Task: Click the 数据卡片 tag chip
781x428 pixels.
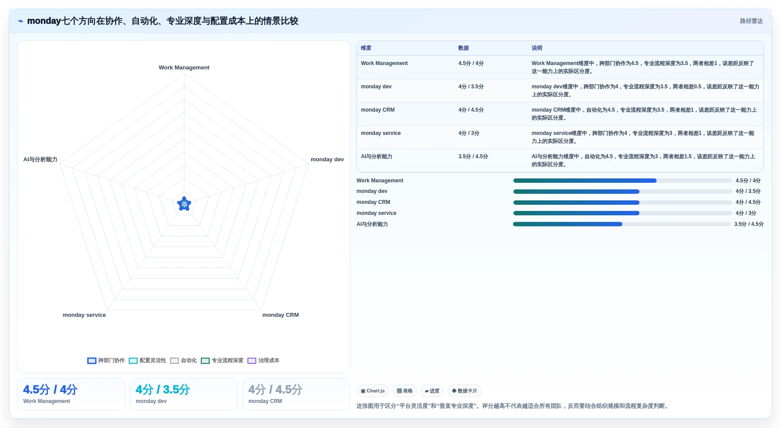Action: pyautogui.click(x=465, y=391)
